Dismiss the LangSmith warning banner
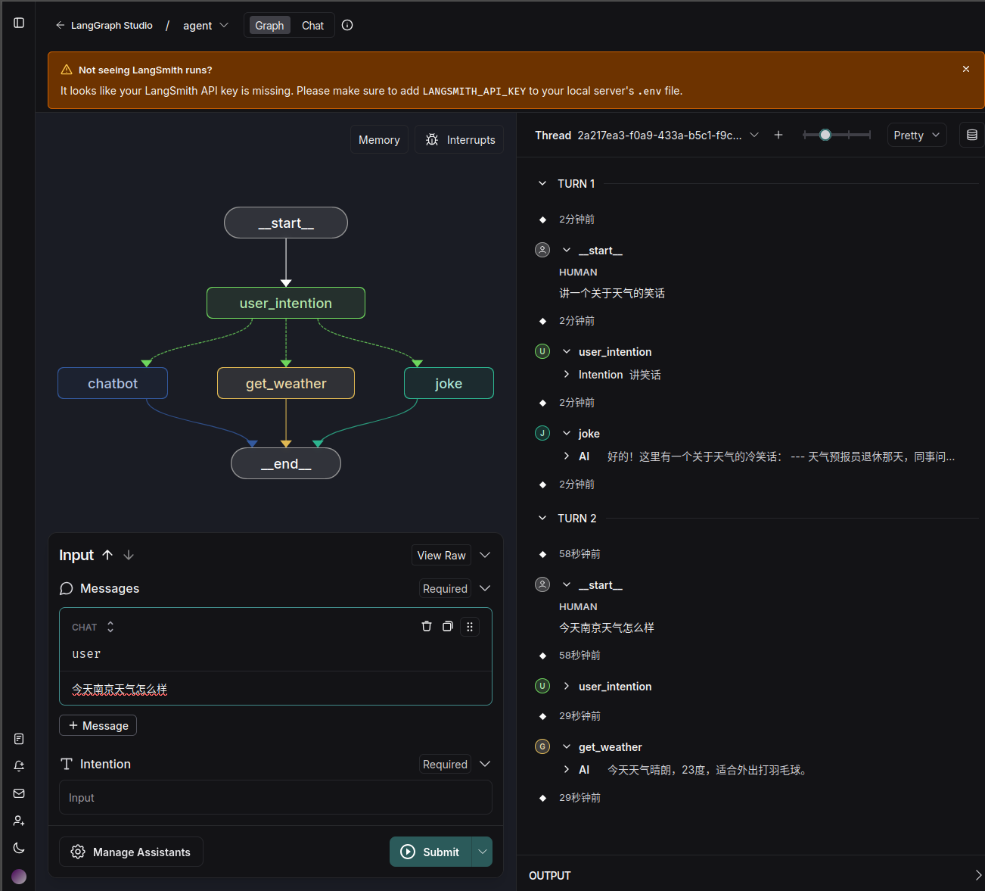Viewport: 985px width, 891px height. click(x=965, y=69)
